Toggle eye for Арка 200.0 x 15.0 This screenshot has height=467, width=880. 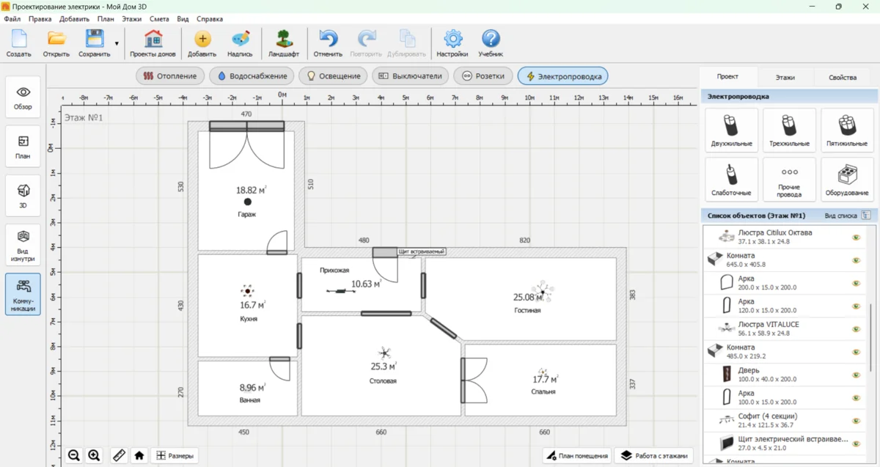tap(856, 283)
